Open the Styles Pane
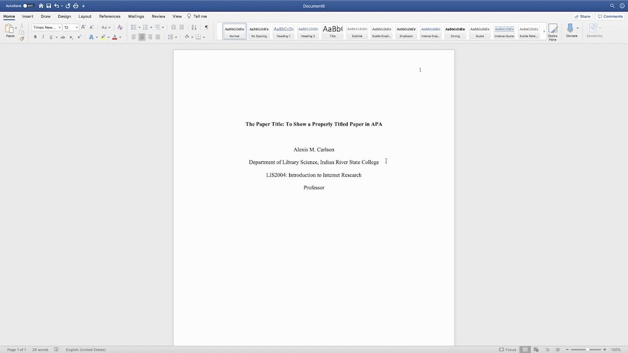The width and height of the screenshot is (628, 353). coord(552,31)
